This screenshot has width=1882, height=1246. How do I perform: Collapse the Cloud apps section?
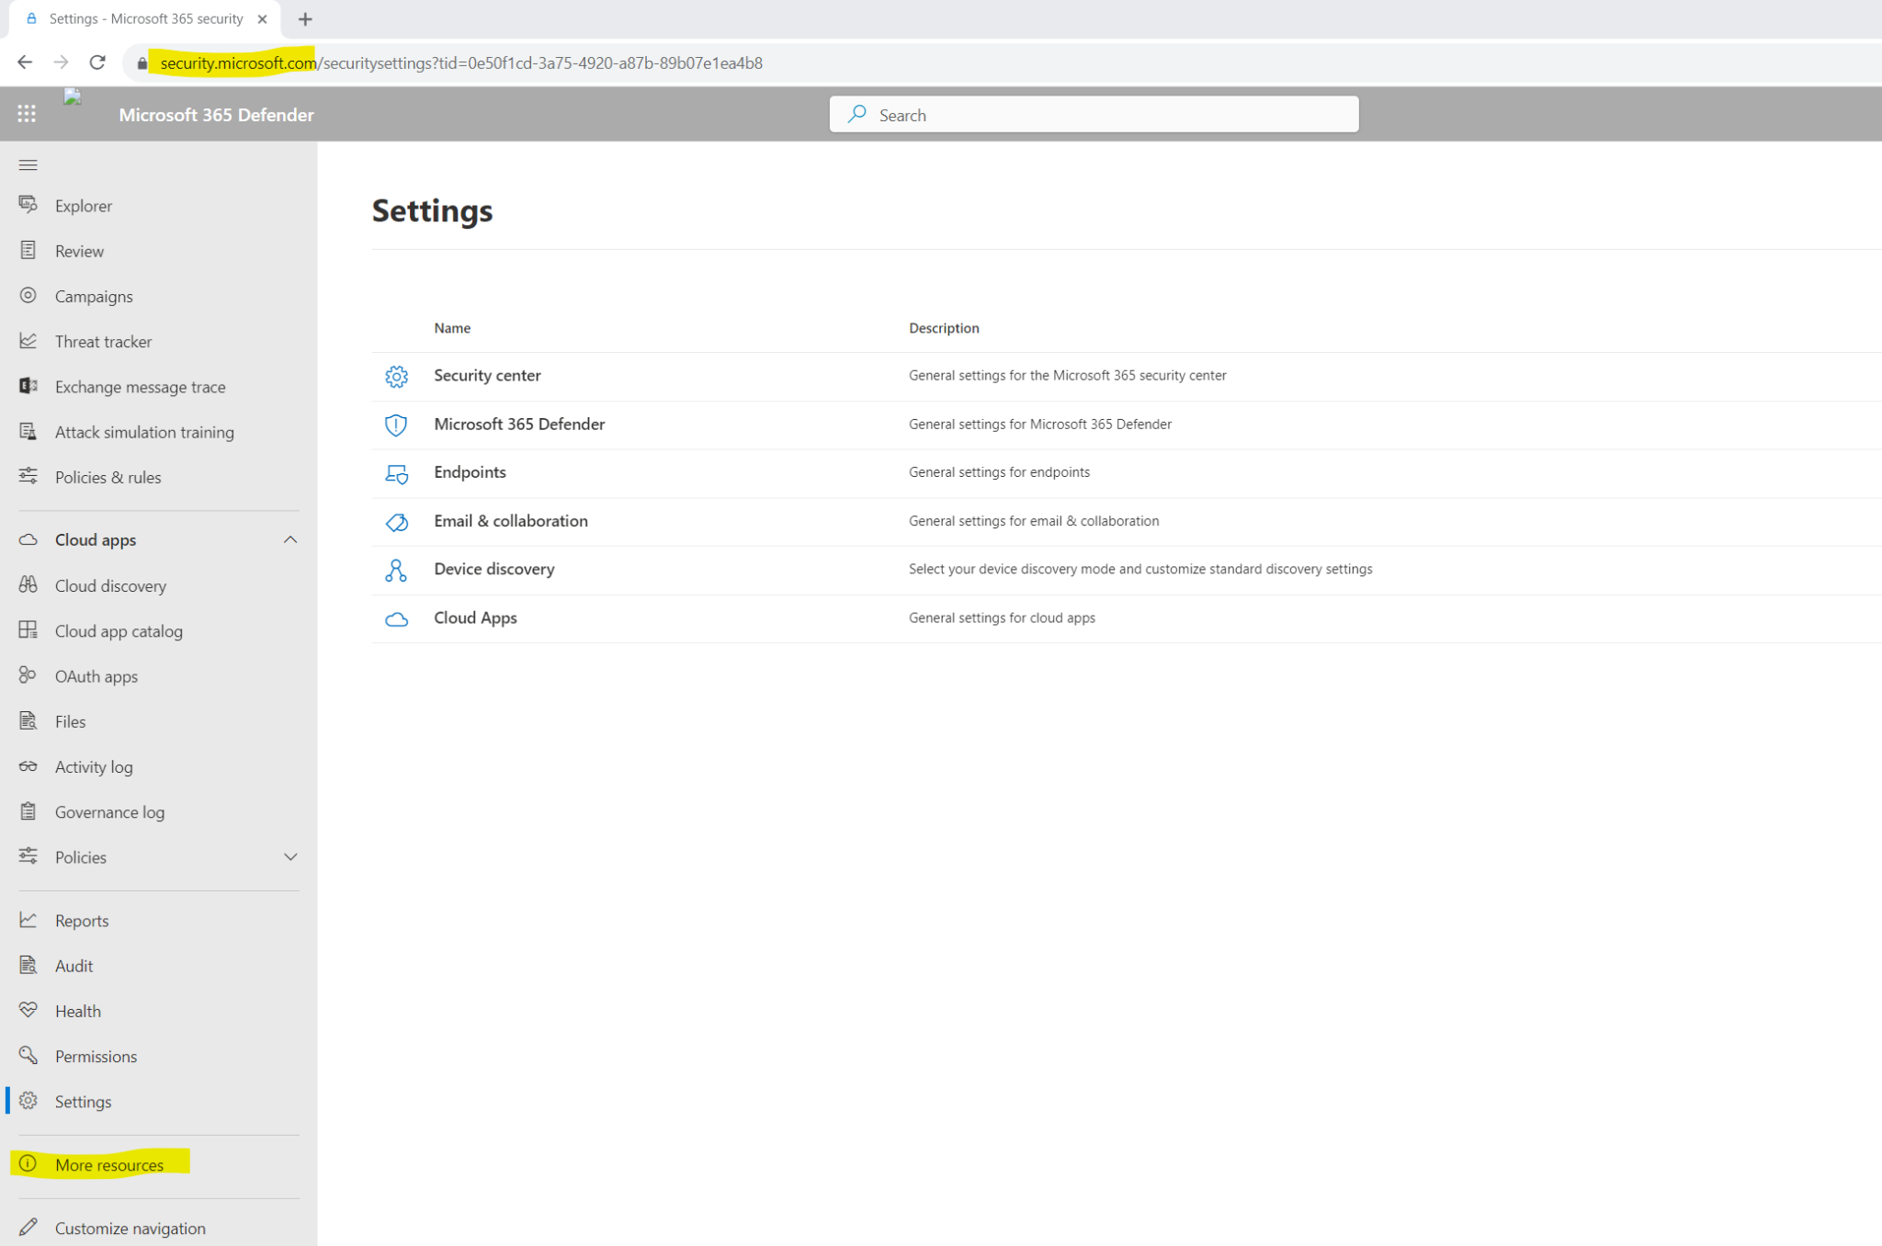pyautogui.click(x=290, y=539)
